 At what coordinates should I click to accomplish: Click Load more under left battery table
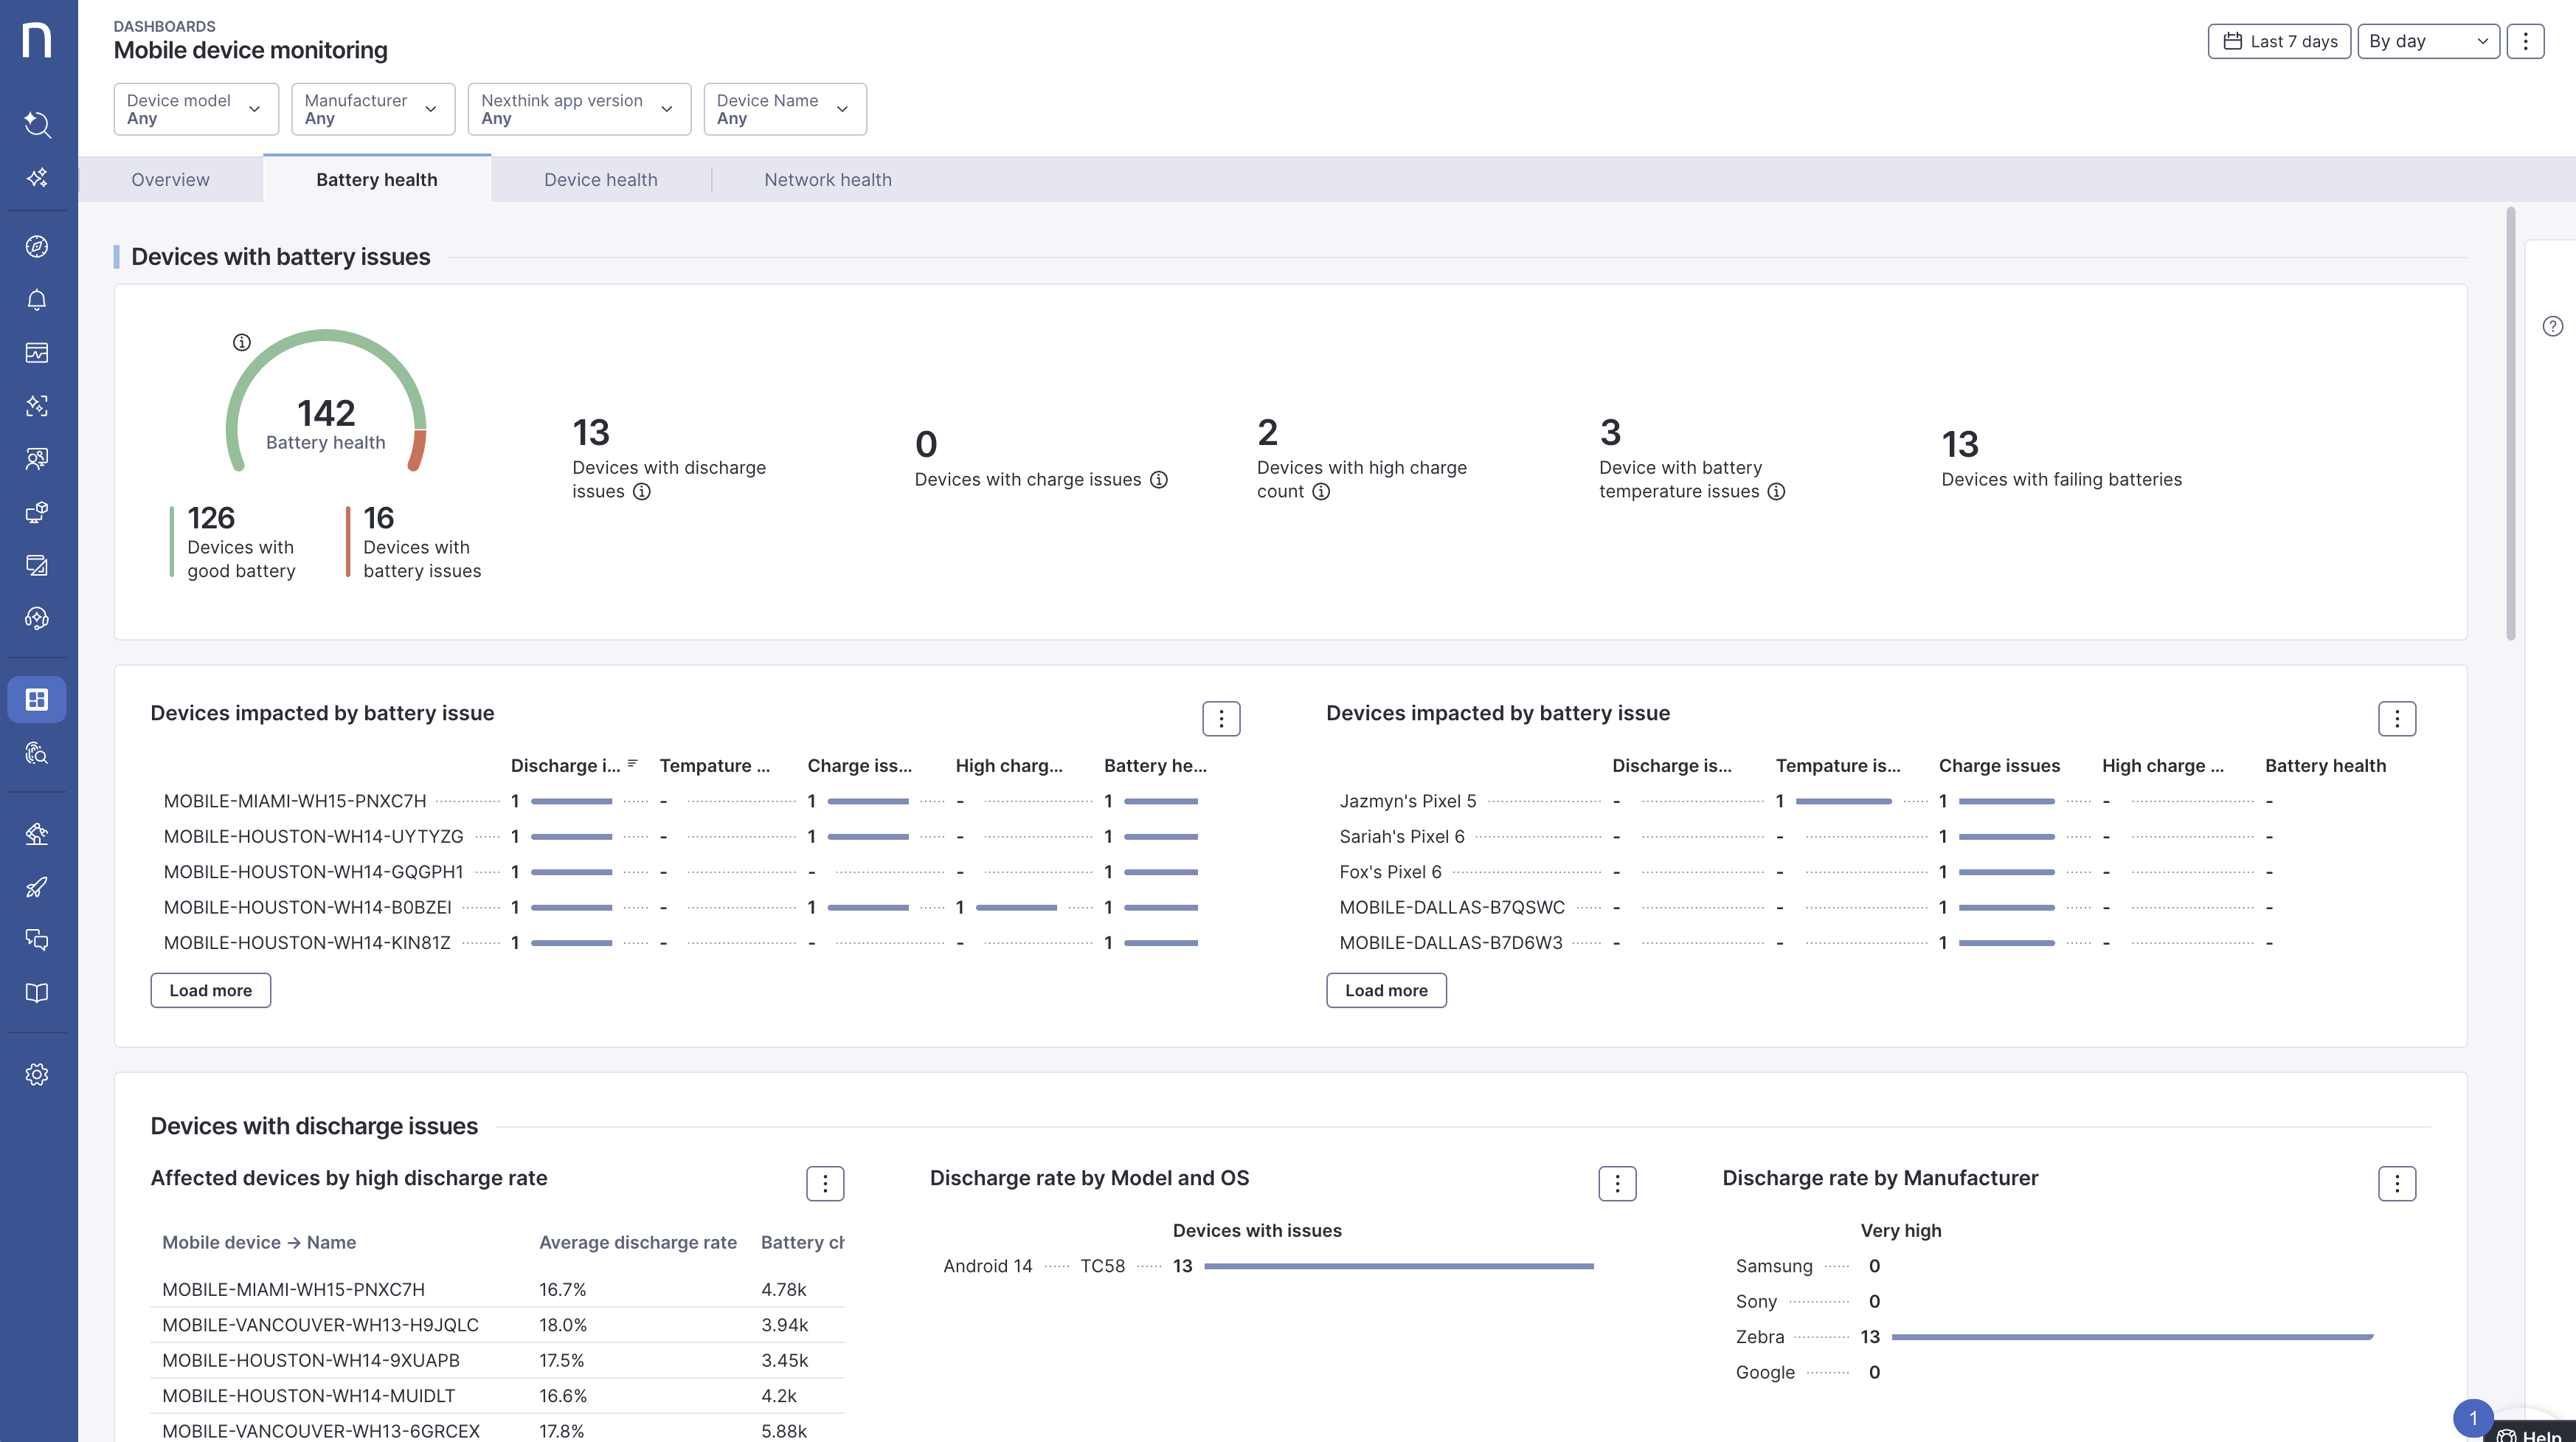coord(210,990)
